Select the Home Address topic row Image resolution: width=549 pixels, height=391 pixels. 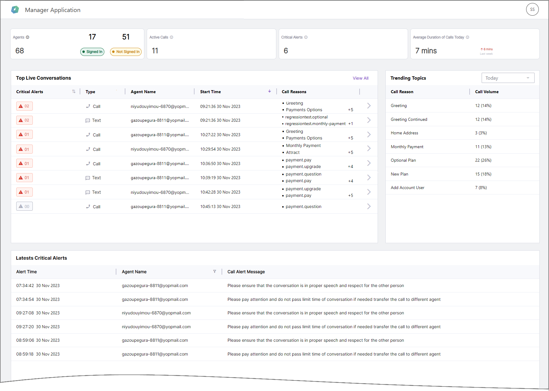pyautogui.click(x=462, y=133)
